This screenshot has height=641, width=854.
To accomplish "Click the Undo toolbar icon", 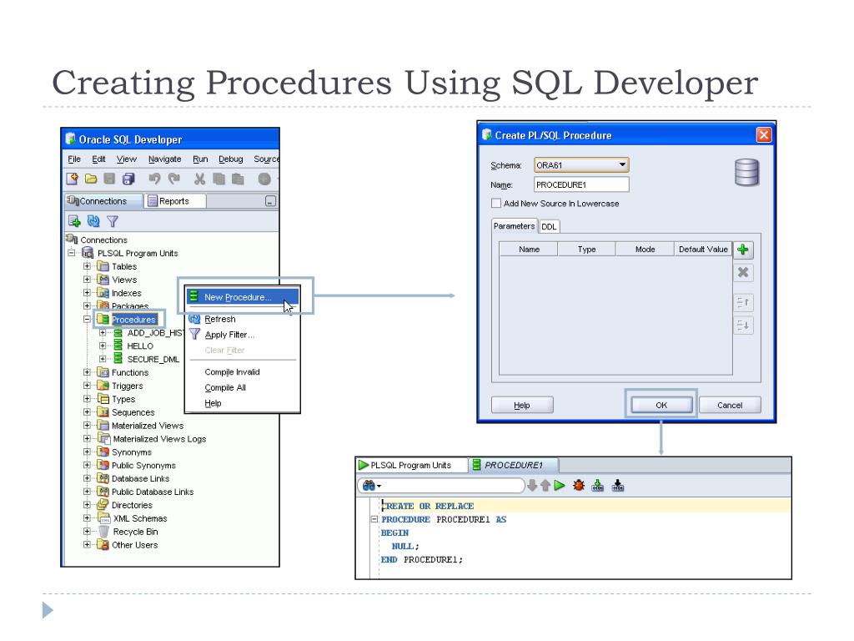I will [x=154, y=179].
